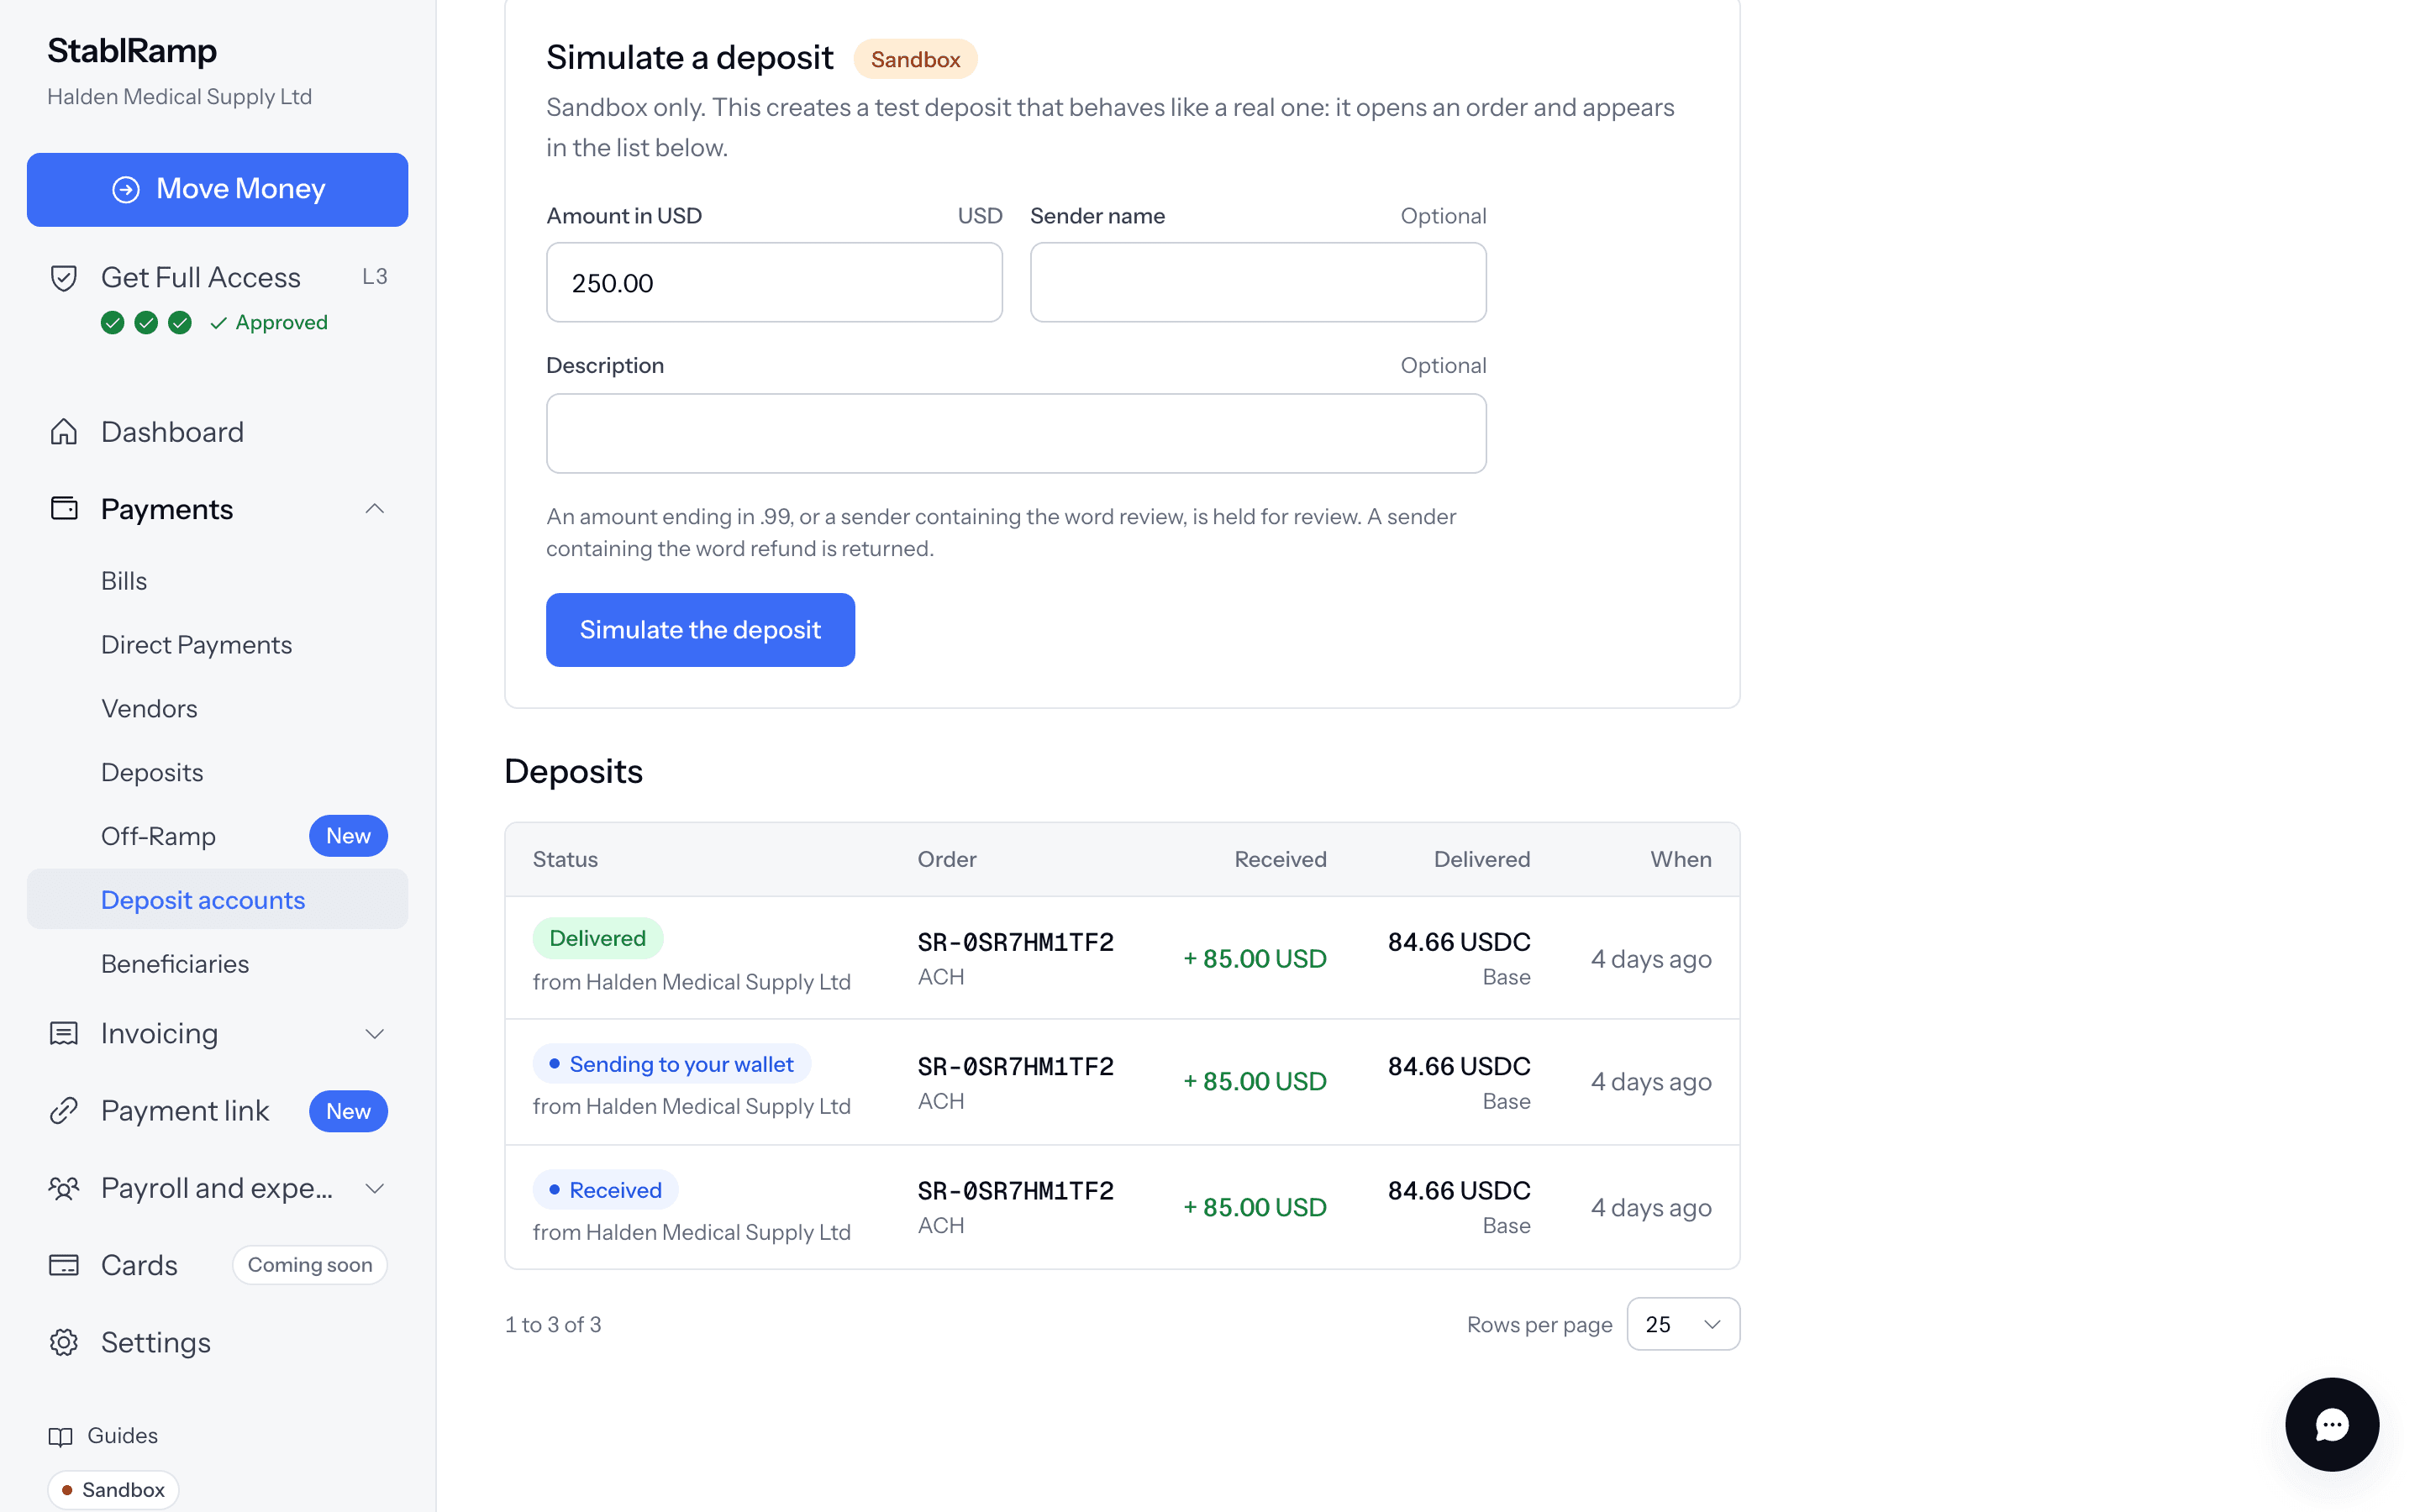This screenshot has width=2420, height=1512.
Task: Select Deposit accounts in sidebar
Action: coord(217,899)
